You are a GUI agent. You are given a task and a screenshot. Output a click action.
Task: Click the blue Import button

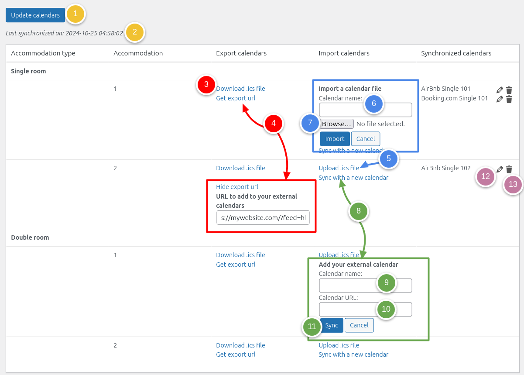(x=335, y=139)
